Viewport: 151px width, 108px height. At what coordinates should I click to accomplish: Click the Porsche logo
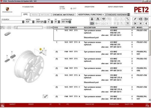7,10
